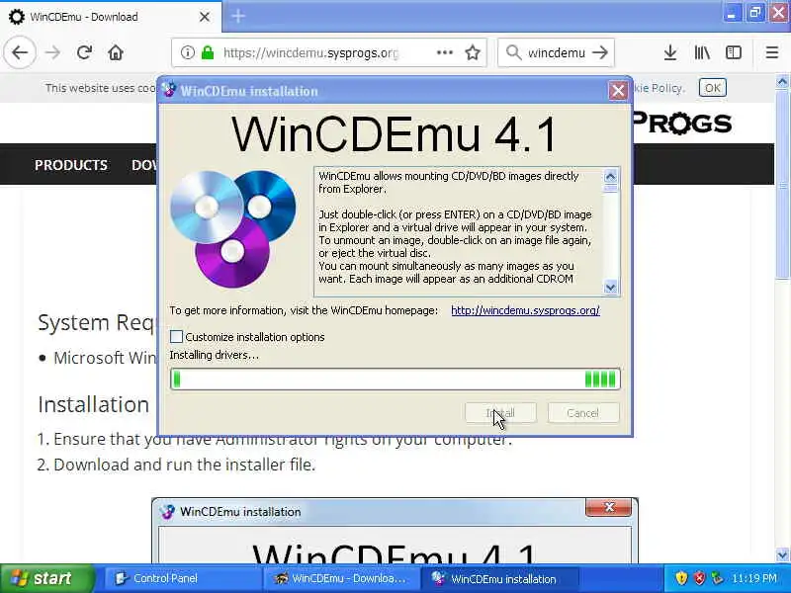The height and width of the screenshot is (593, 791).
Task: Show site information icon in address bar
Action: pyautogui.click(x=187, y=52)
